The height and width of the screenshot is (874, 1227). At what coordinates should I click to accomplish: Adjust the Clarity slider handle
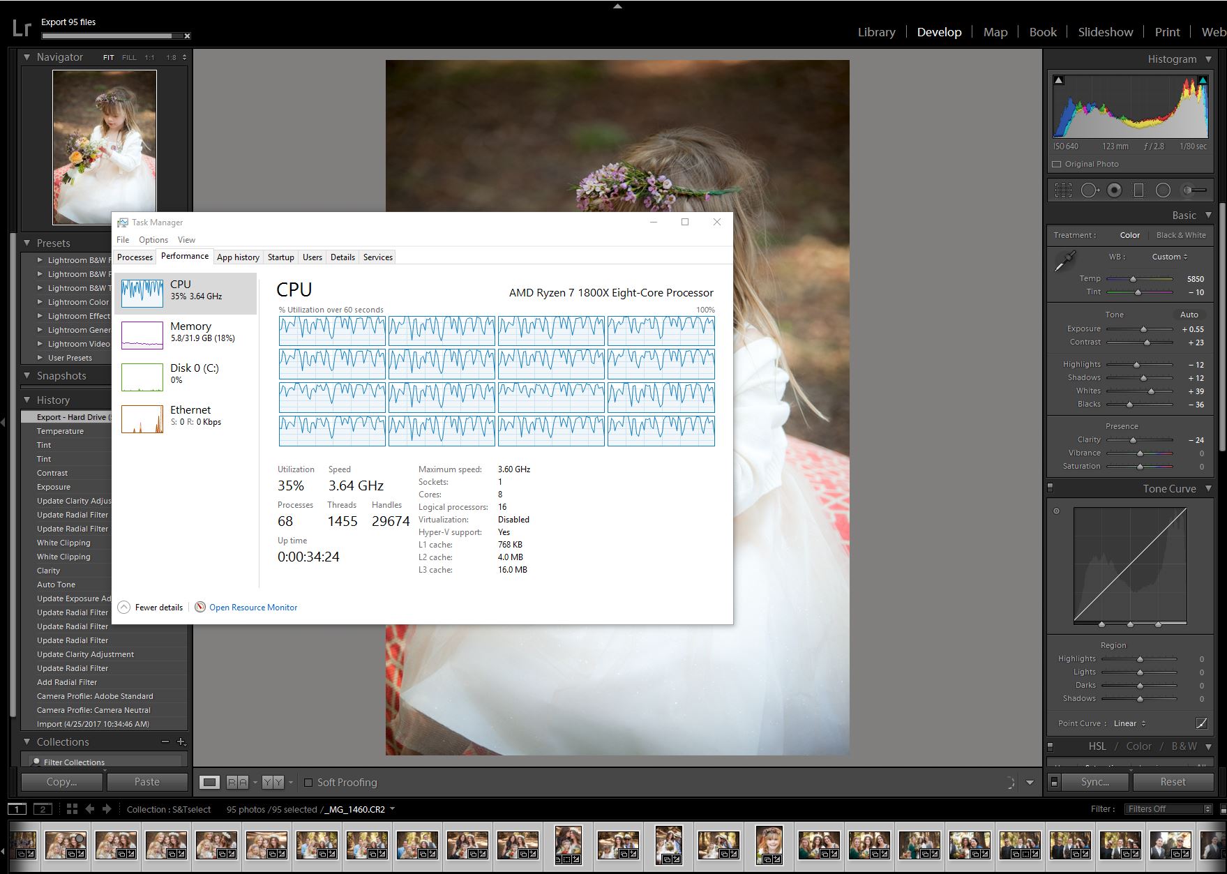1133,440
